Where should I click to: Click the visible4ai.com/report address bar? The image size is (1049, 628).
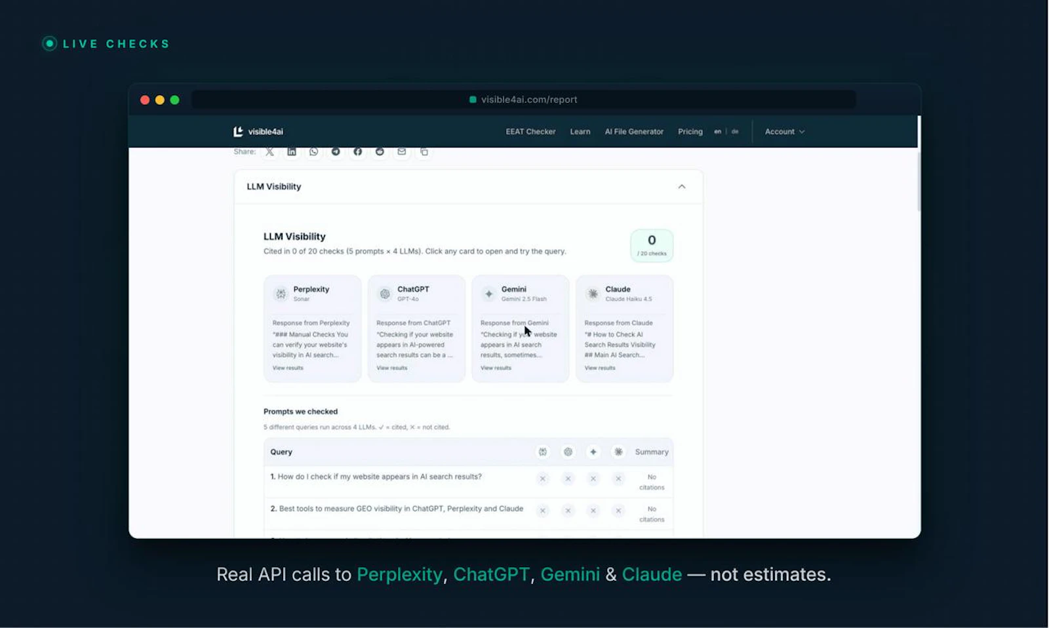point(524,100)
